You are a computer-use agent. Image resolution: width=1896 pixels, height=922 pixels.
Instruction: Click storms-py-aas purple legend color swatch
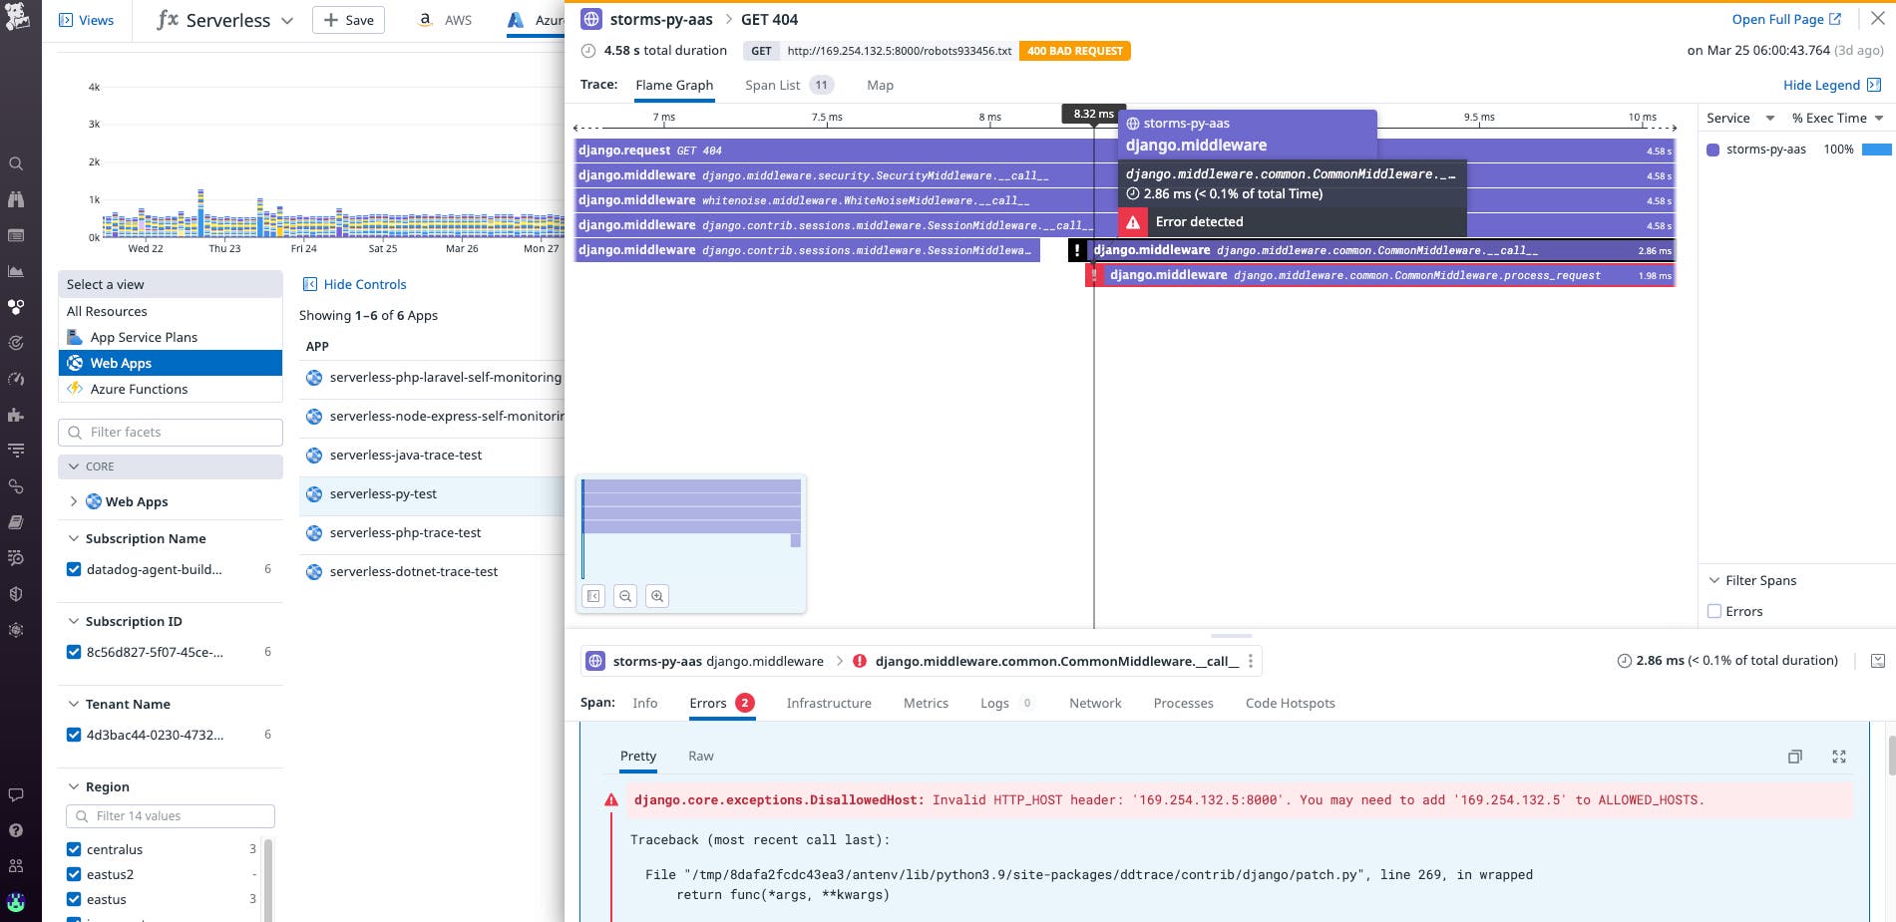tap(1712, 150)
